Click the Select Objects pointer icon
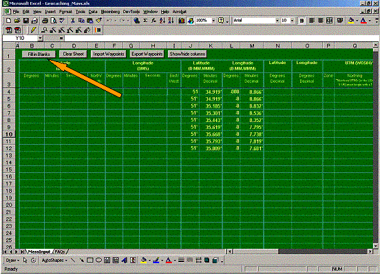Screen dimensions: 380x275 [x=25, y=261]
